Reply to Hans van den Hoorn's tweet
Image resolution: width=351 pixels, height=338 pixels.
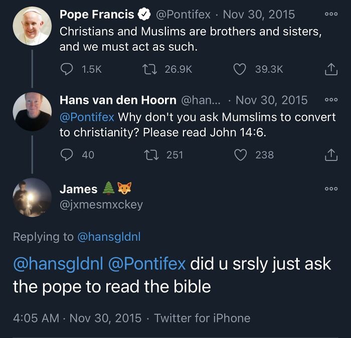67,155
